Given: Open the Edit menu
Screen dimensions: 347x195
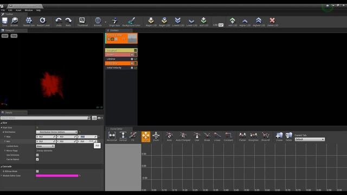Looking at the screenshot, I should [x=10, y=10].
